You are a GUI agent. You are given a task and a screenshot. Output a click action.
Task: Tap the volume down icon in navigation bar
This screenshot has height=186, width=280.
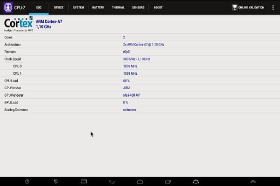point(56,181)
